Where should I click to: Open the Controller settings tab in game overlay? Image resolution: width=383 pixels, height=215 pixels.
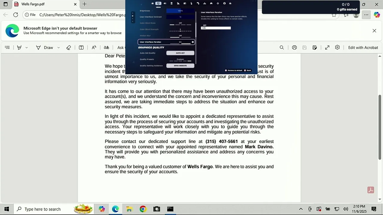pyautogui.click(x=211, y=3)
